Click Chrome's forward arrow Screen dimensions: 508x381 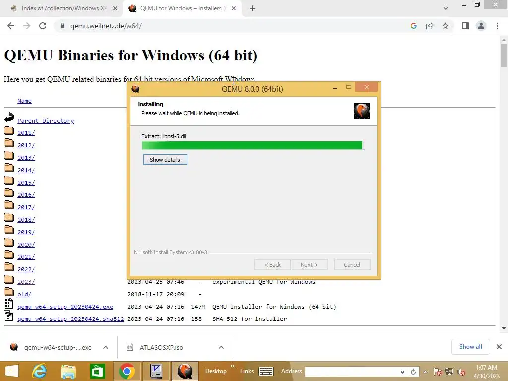tap(27, 26)
